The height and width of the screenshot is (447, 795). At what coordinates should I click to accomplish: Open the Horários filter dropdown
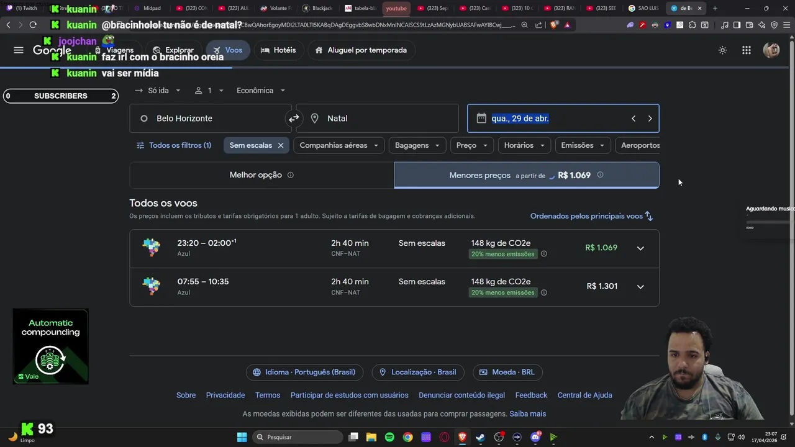524,145
